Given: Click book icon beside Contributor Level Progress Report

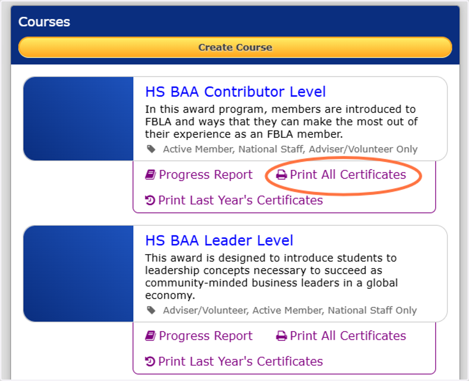Looking at the screenshot, I should (150, 175).
